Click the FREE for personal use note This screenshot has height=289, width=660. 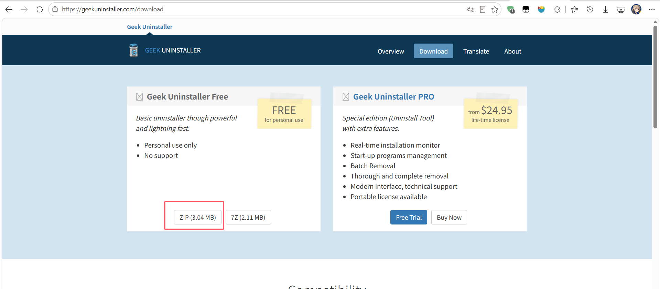pyautogui.click(x=284, y=114)
